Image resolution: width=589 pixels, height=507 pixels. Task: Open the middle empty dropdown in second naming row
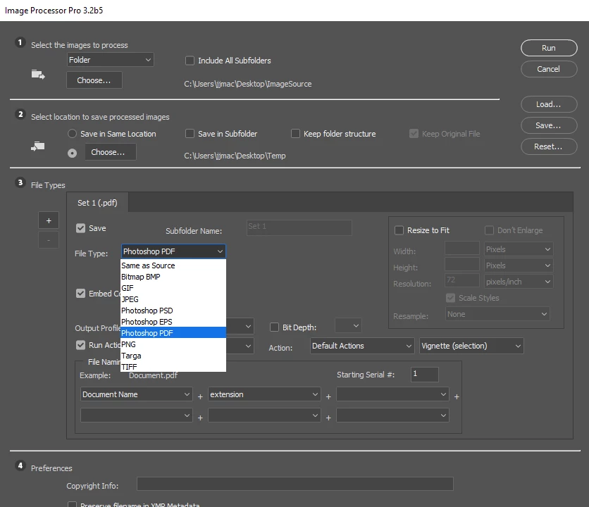[x=264, y=415]
